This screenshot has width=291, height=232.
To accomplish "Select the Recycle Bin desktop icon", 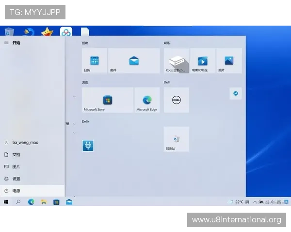I will tap(9, 31).
